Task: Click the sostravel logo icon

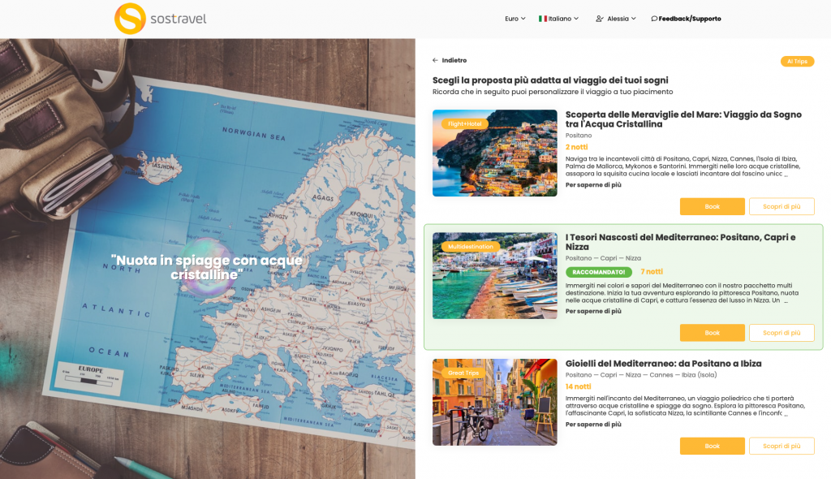Action: pyautogui.click(x=130, y=18)
